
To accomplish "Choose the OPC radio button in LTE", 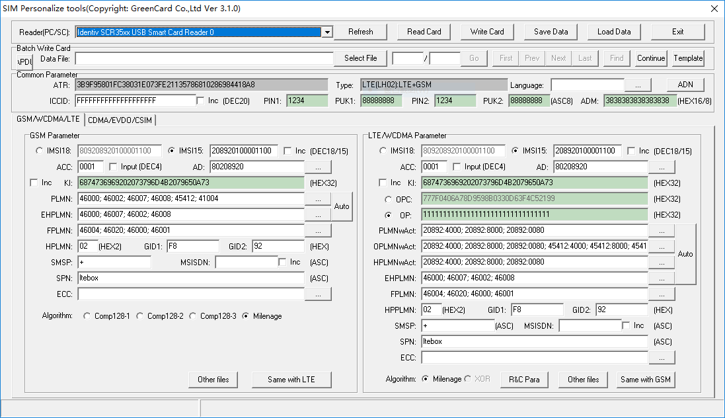I will click(387, 199).
